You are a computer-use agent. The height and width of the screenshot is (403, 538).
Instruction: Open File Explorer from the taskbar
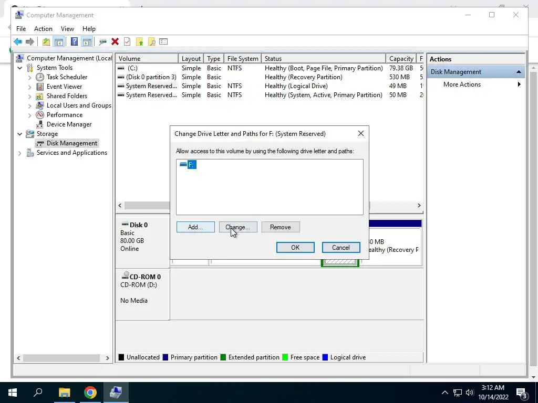[x=64, y=393]
